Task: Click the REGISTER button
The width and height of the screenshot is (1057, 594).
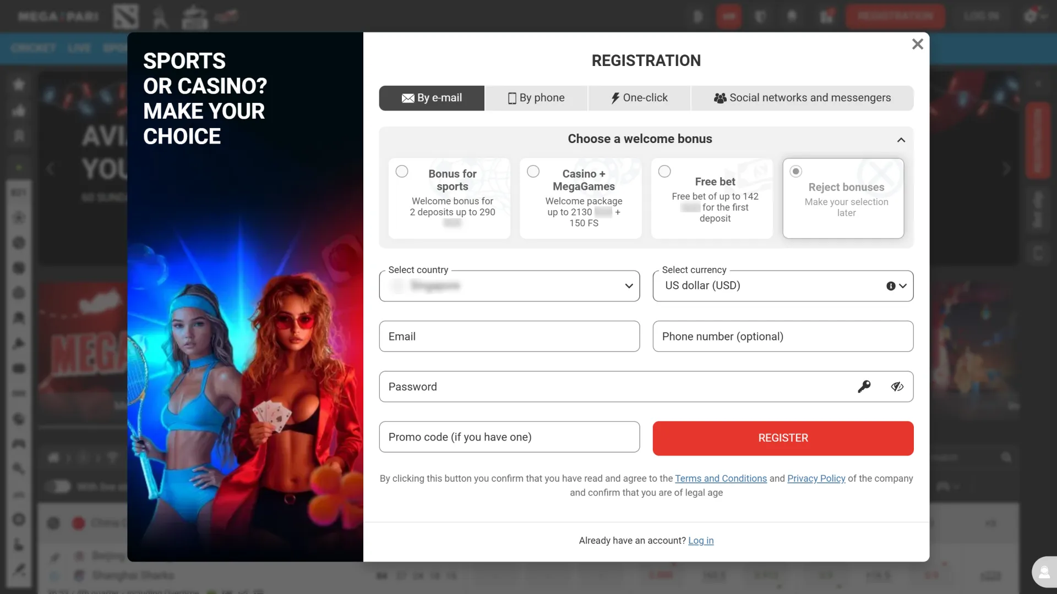Action: pyautogui.click(x=782, y=438)
